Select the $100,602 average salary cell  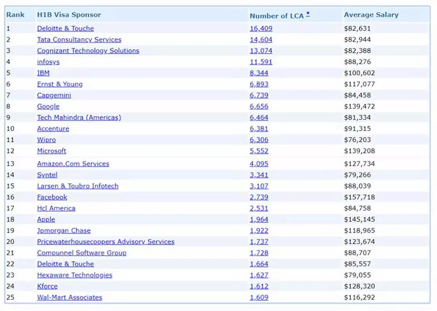pyautogui.click(x=359, y=73)
